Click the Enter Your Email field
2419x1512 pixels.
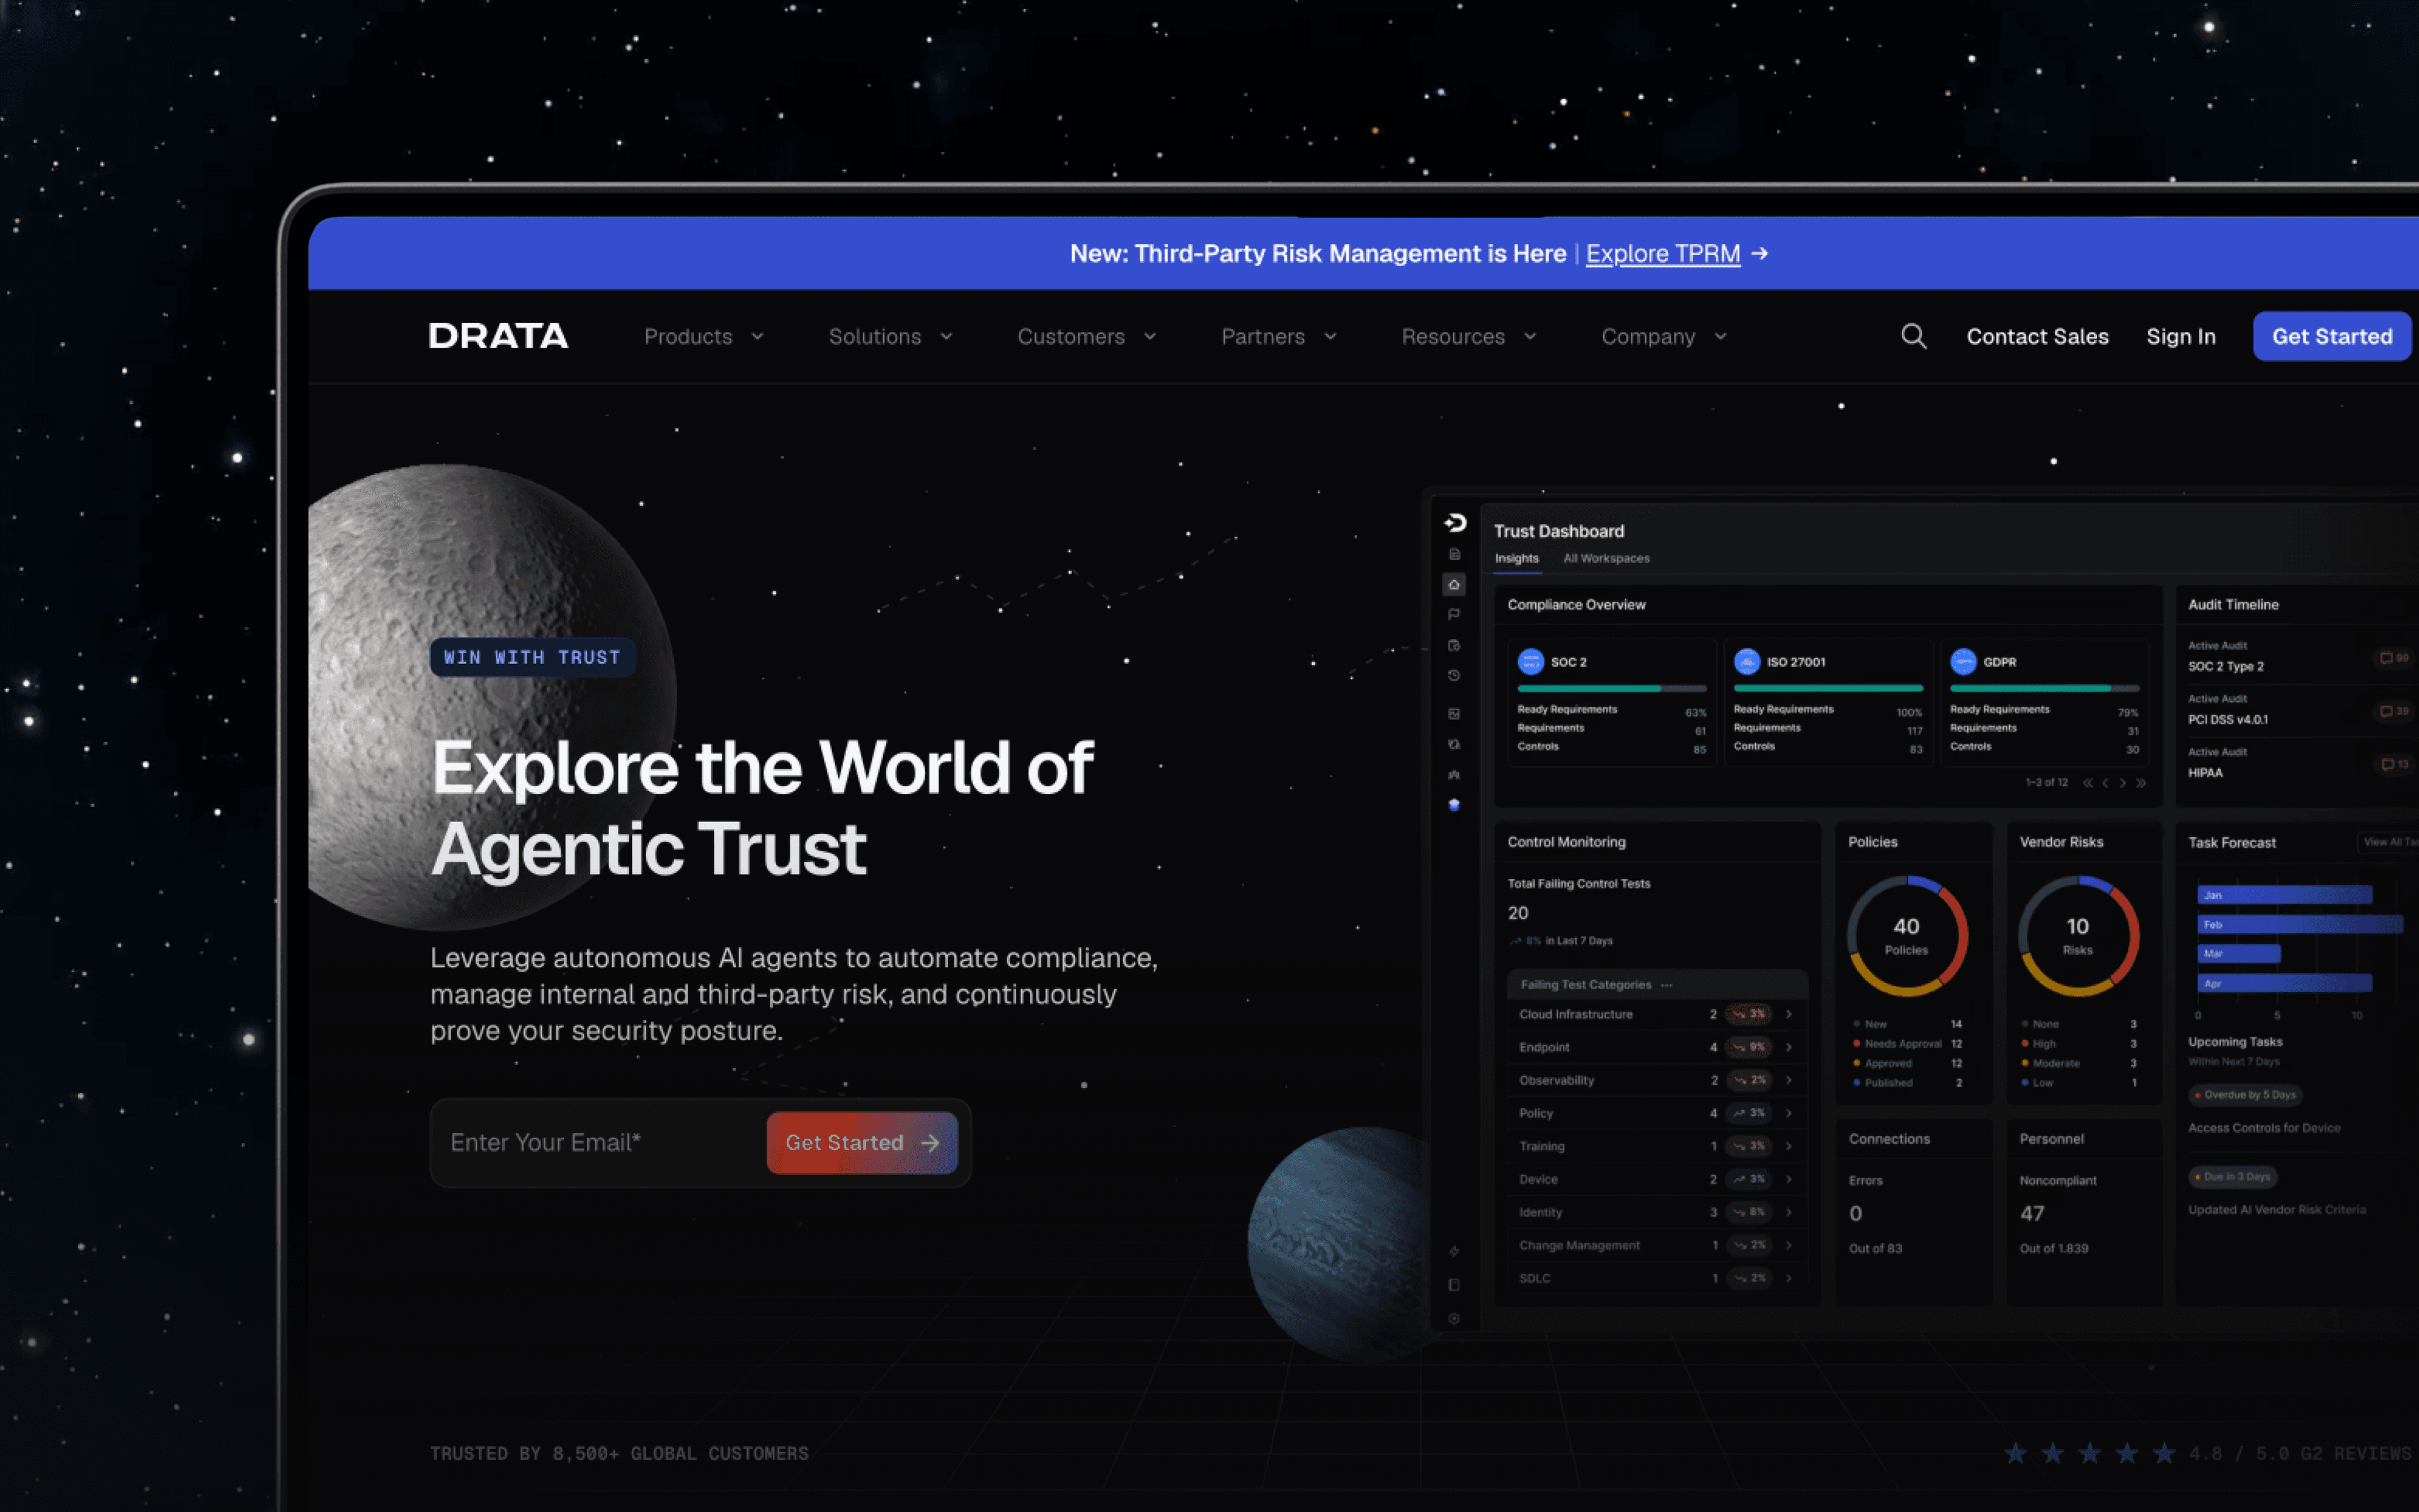click(x=600, y=1143)
